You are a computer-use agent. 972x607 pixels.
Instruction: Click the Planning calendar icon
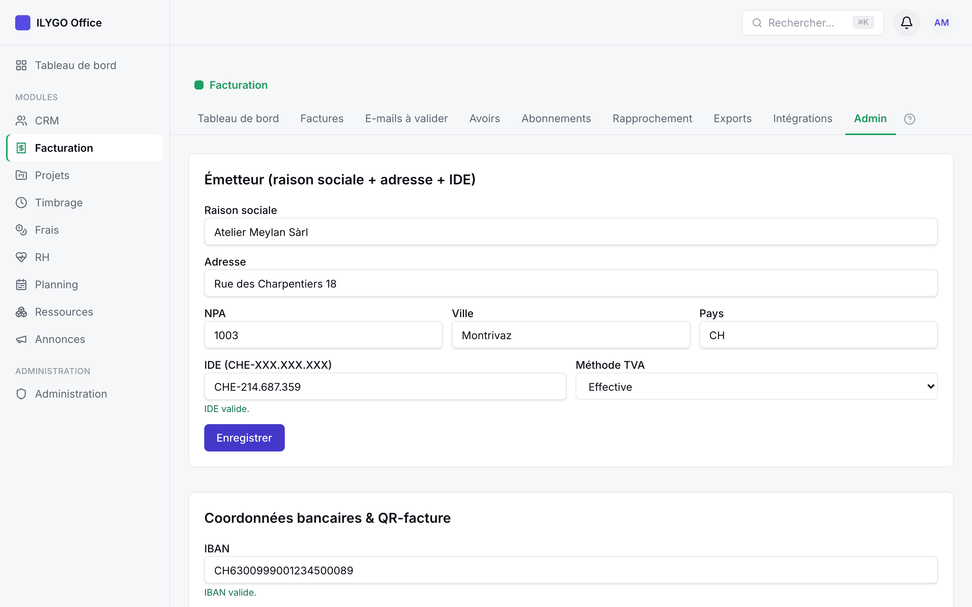[21, 284]
